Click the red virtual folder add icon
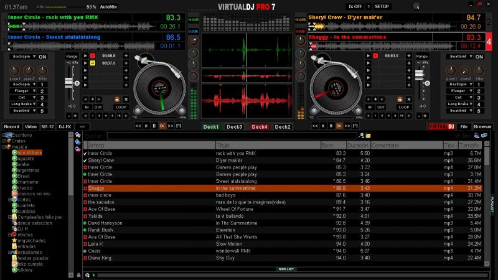 coord(78,149)
